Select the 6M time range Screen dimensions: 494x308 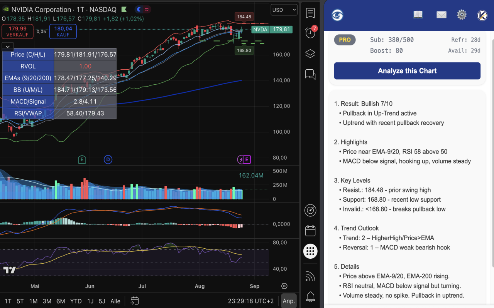[x=61, y=301]
